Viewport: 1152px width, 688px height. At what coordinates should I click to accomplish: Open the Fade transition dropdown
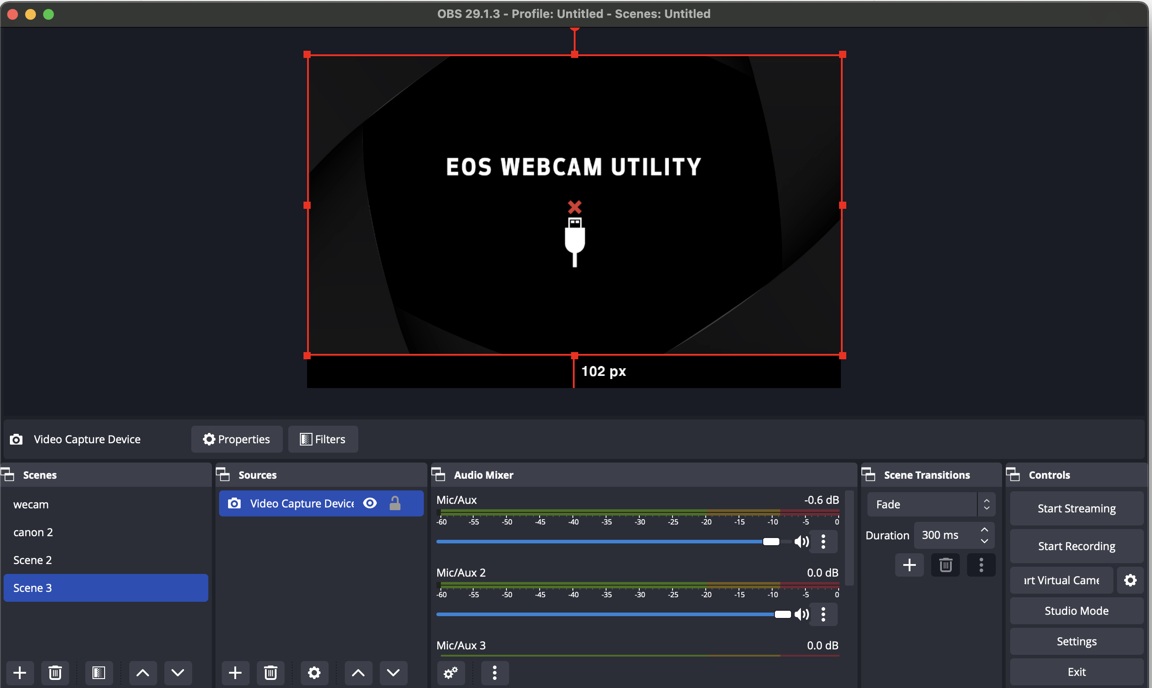931,504
